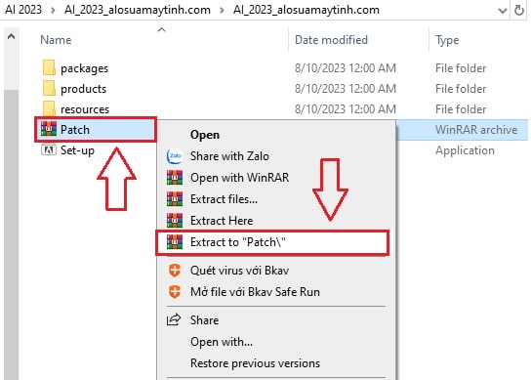Click the Share arrow icon in the context menu
This screenshot has width=531, height=380.
click(174, 320)
